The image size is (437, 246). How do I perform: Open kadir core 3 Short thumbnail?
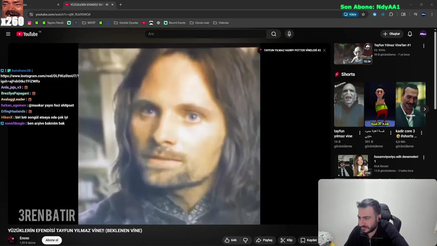click(411, 104)
